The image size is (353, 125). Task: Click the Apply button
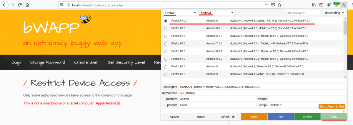click(334, 117)
